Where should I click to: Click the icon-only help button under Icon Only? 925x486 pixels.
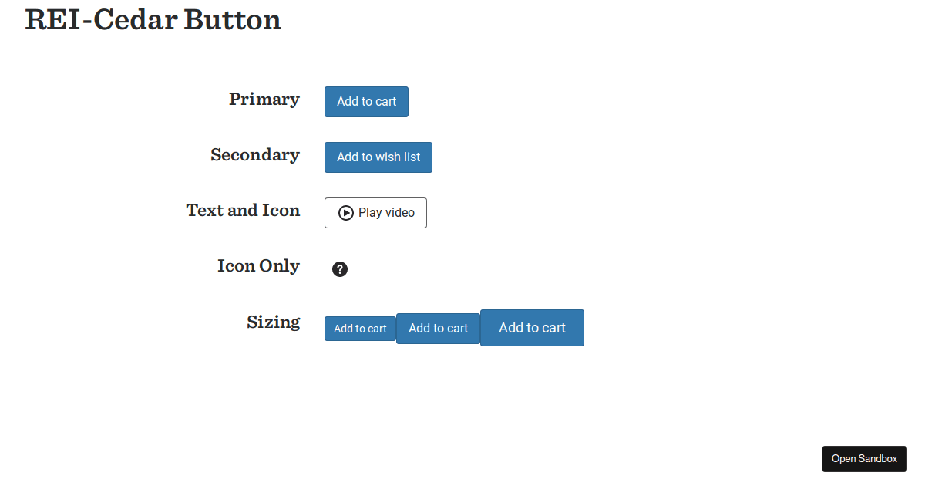click(340, 269)
